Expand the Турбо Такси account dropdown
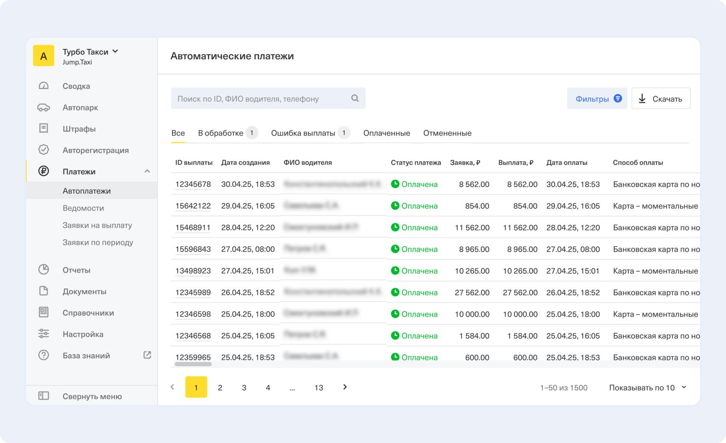726x443 pixels. click(115, 51)
